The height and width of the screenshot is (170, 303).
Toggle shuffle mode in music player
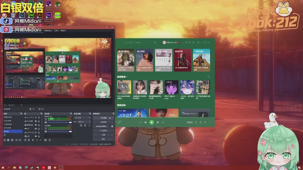click(x=140, y=122)
